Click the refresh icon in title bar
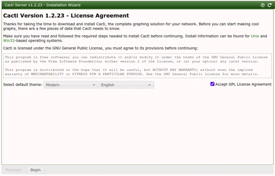The height and width of the screenshot is (176, 275). pyautogui.click(x=269, y=5)
